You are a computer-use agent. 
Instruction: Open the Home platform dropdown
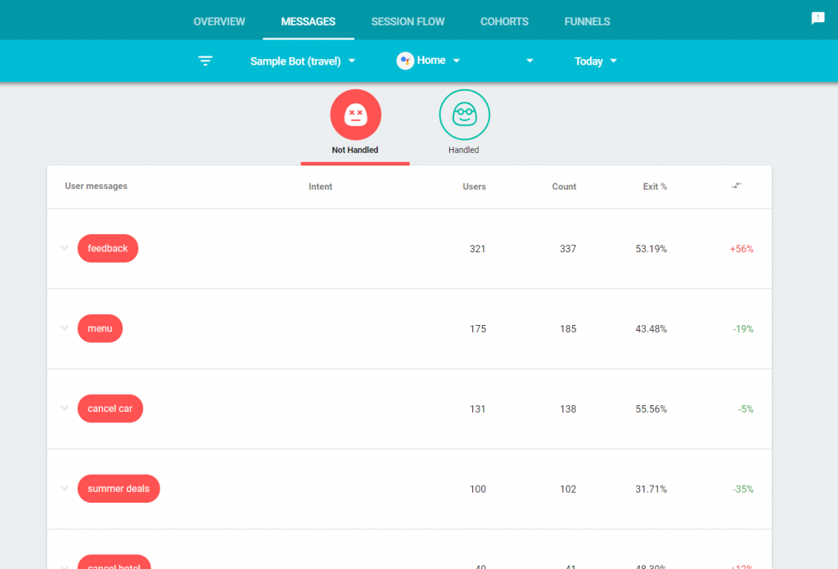[428, 61]
